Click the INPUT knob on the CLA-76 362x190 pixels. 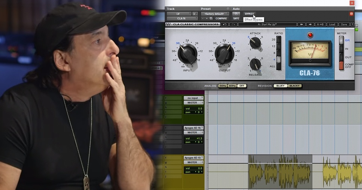pos(187,54)
